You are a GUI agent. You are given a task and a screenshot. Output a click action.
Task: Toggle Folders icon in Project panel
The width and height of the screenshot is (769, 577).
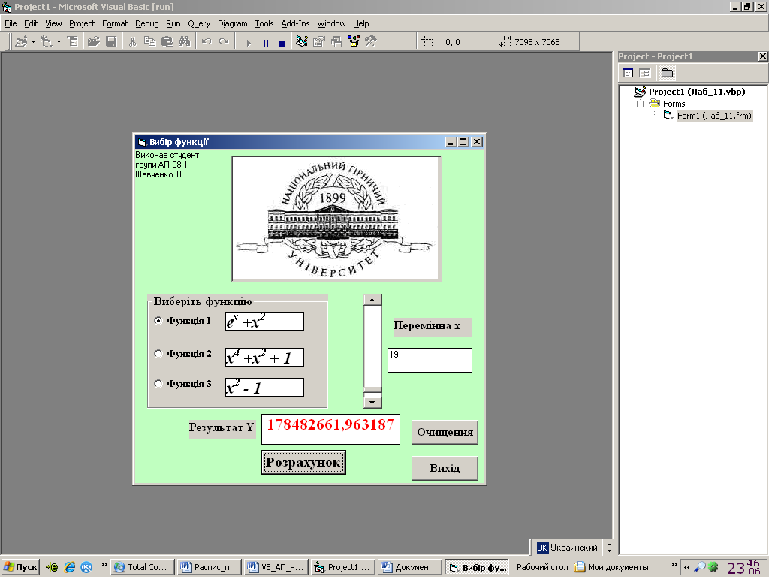pyautogui.click(x=667, y=73)
